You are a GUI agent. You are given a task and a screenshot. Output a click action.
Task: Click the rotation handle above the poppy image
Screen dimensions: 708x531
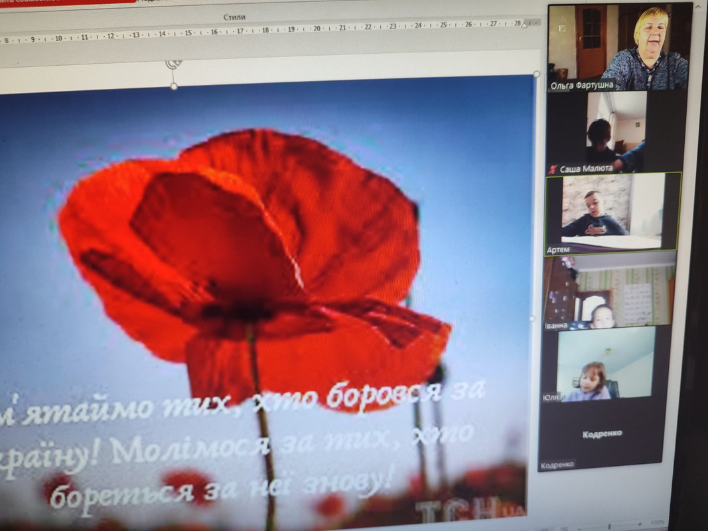coord(174,64)
